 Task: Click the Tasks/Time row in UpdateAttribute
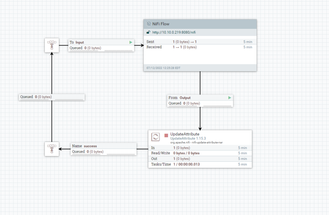pos(200,164)
